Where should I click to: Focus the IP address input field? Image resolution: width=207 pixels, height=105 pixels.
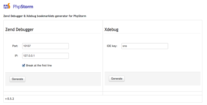pos(46,56)
